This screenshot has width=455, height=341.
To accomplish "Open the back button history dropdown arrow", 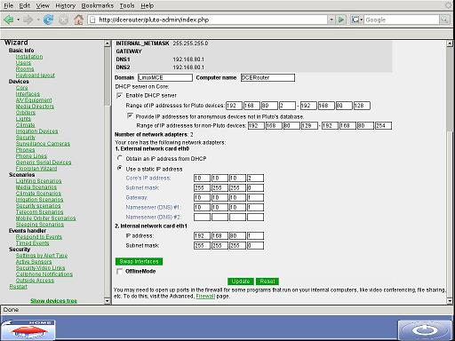I will (18, 20).
